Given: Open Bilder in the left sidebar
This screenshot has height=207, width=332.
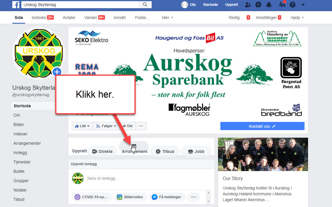Looking at the screenshot, I should coord(19,125).
